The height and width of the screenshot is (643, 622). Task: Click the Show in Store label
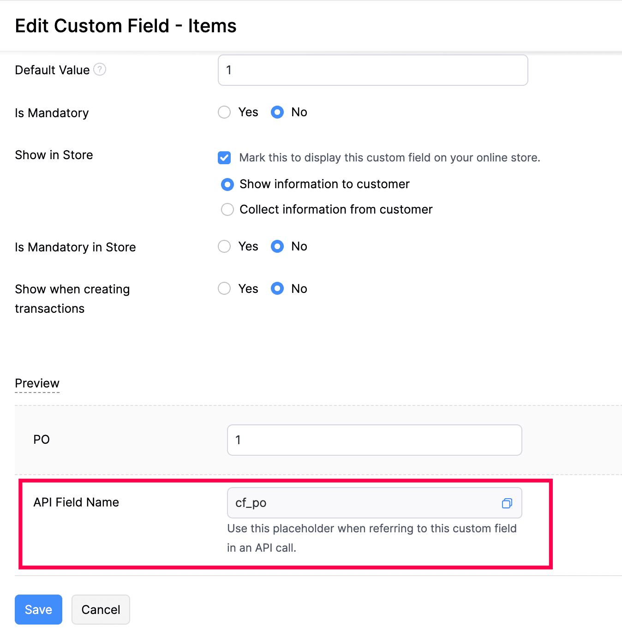54,155
